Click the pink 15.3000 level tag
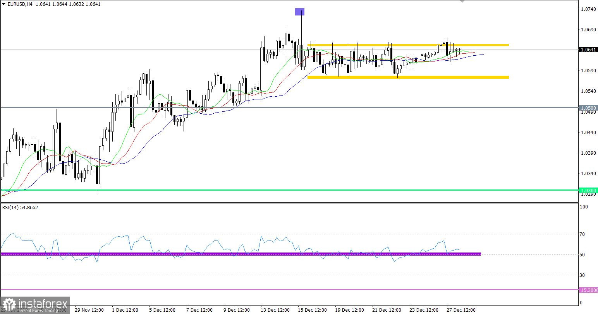This screenshot has width=598, height=314. coord(589,290)
